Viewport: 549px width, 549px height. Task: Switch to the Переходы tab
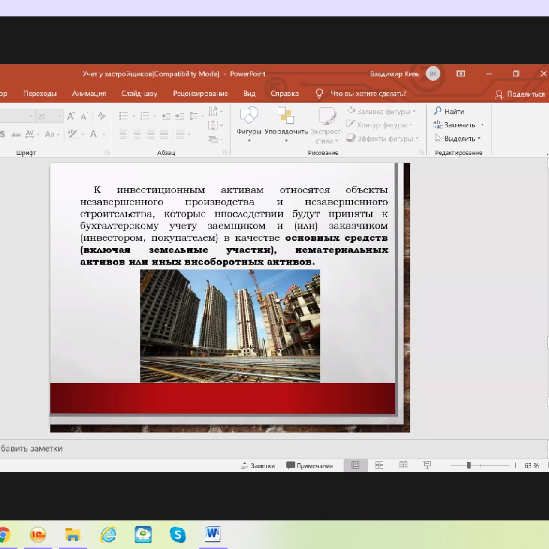40,94
